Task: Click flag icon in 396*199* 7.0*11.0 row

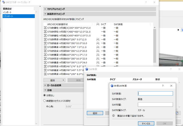Action: point(98,47)
